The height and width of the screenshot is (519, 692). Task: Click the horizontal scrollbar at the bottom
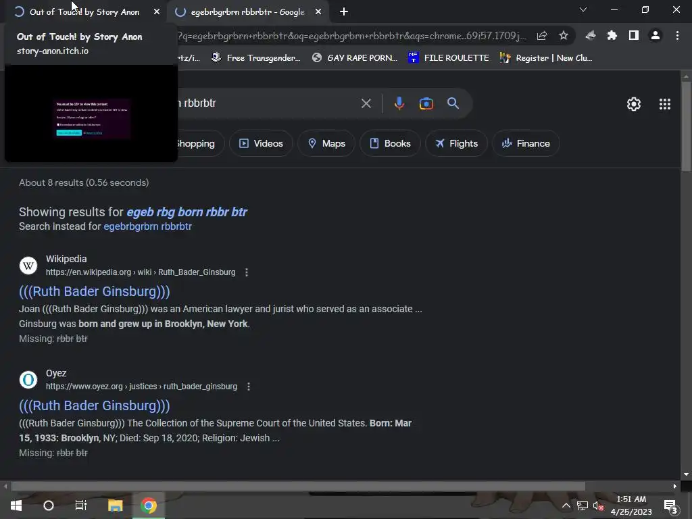point(298,487)
